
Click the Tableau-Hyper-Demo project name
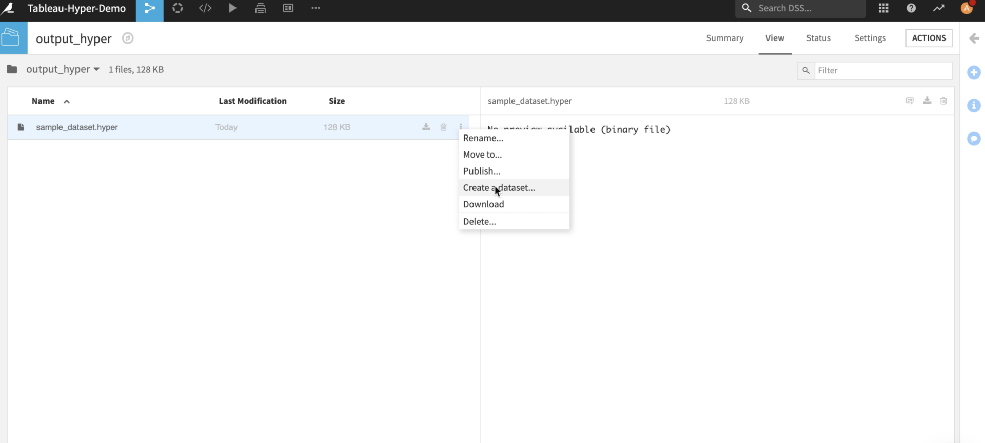[x=76, y=9]
